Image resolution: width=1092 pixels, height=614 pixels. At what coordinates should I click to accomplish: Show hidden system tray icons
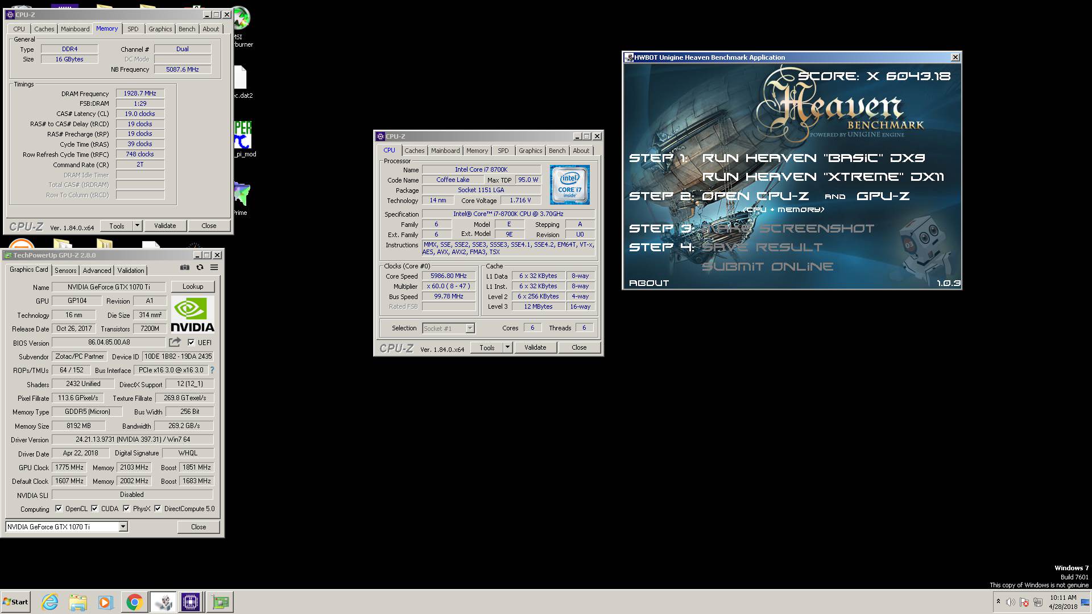[x=998, y=601]
